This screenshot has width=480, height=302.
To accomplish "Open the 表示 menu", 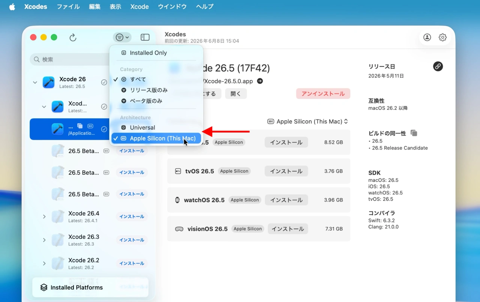I will point(115,7).
